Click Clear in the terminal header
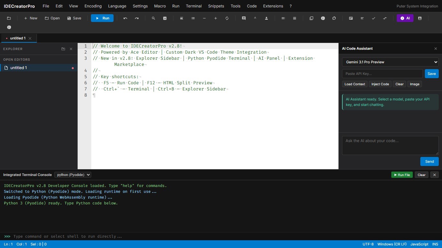Viewport: 442px width, 248px height. [x=422, y=175]
